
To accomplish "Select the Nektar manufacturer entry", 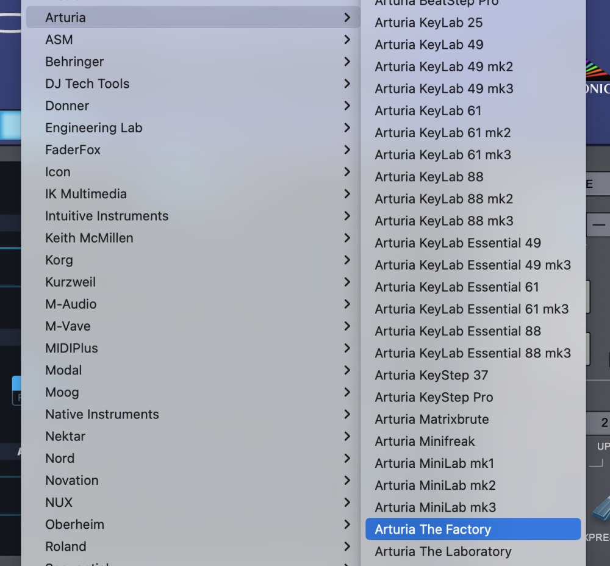I will [193, 437].
